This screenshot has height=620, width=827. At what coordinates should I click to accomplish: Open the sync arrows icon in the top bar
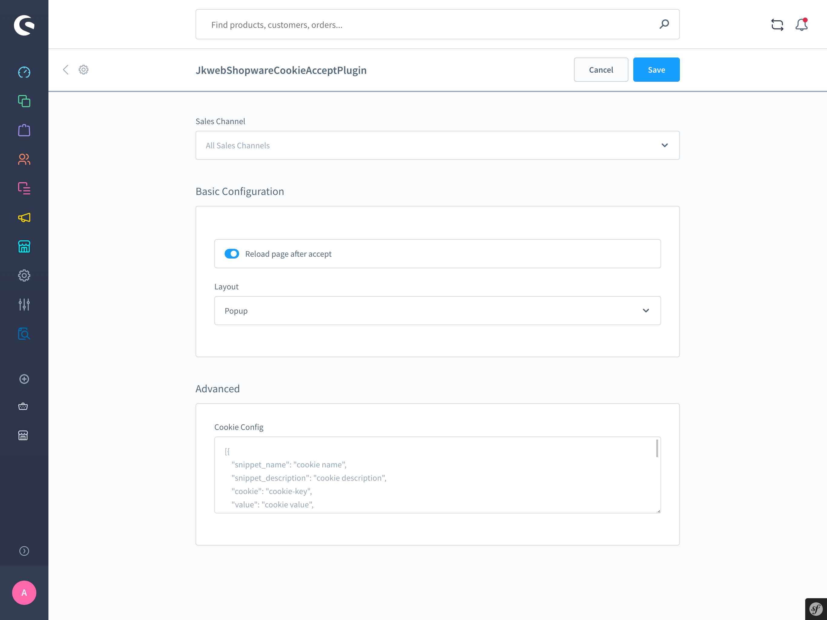[777, 25]
